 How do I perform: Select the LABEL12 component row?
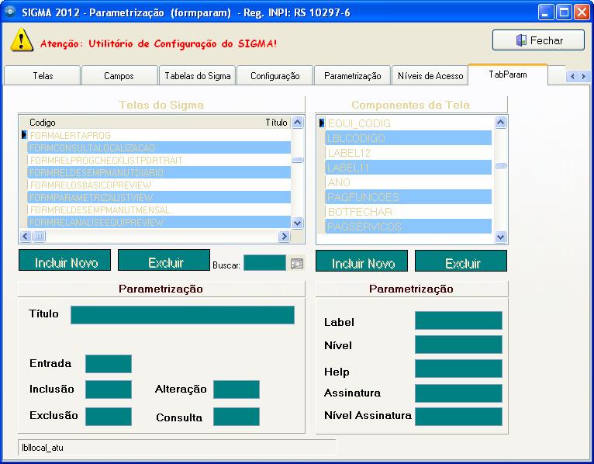[409, 153]
